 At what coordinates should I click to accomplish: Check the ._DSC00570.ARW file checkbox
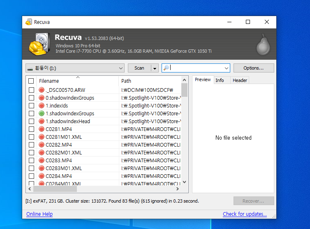(x=31, y=90)
